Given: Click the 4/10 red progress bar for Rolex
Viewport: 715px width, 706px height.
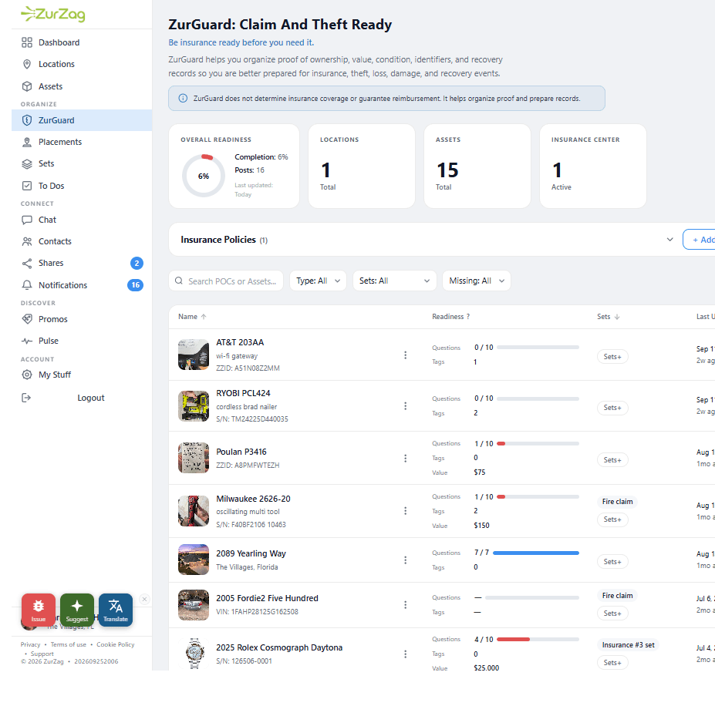Looking at the screenshot, I should (x=538, y=640).
